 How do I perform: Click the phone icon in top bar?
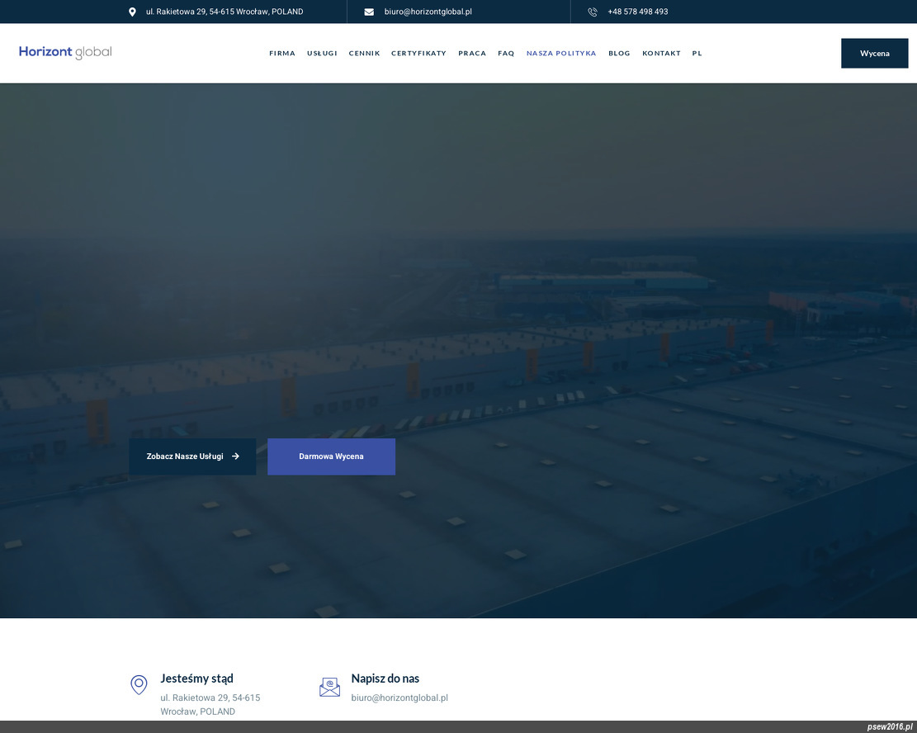coord(593,12)
